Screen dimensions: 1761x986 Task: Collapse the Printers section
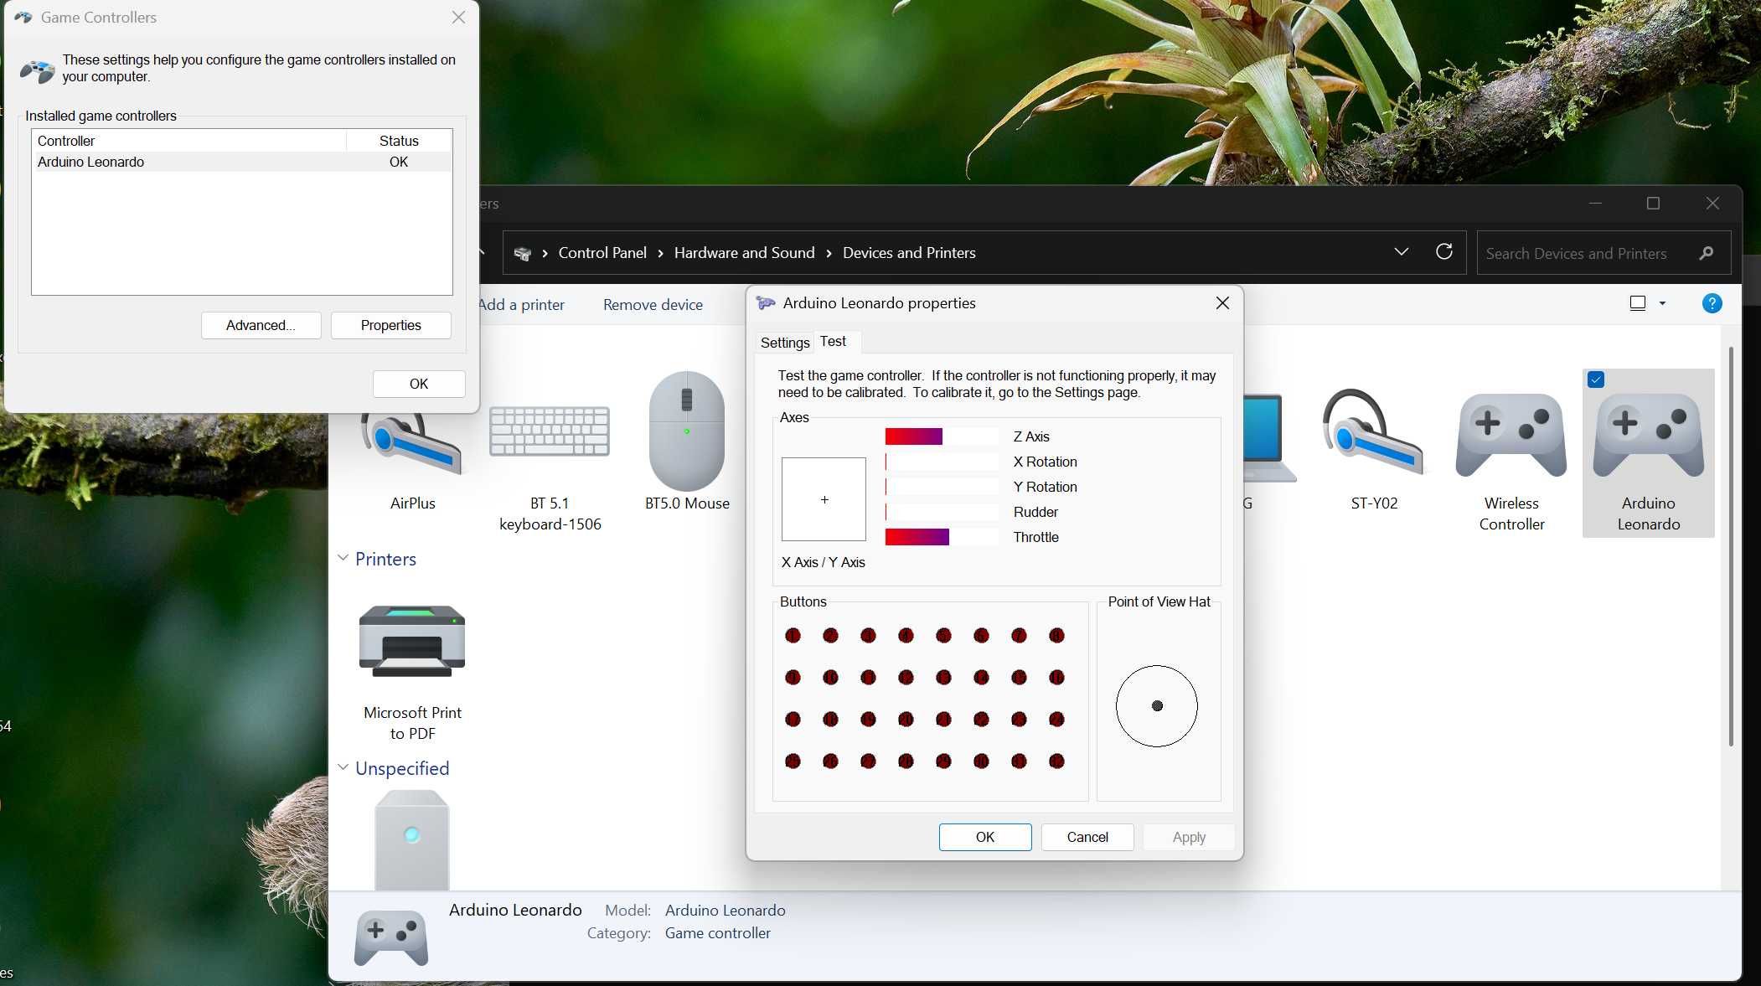[343, 558]
